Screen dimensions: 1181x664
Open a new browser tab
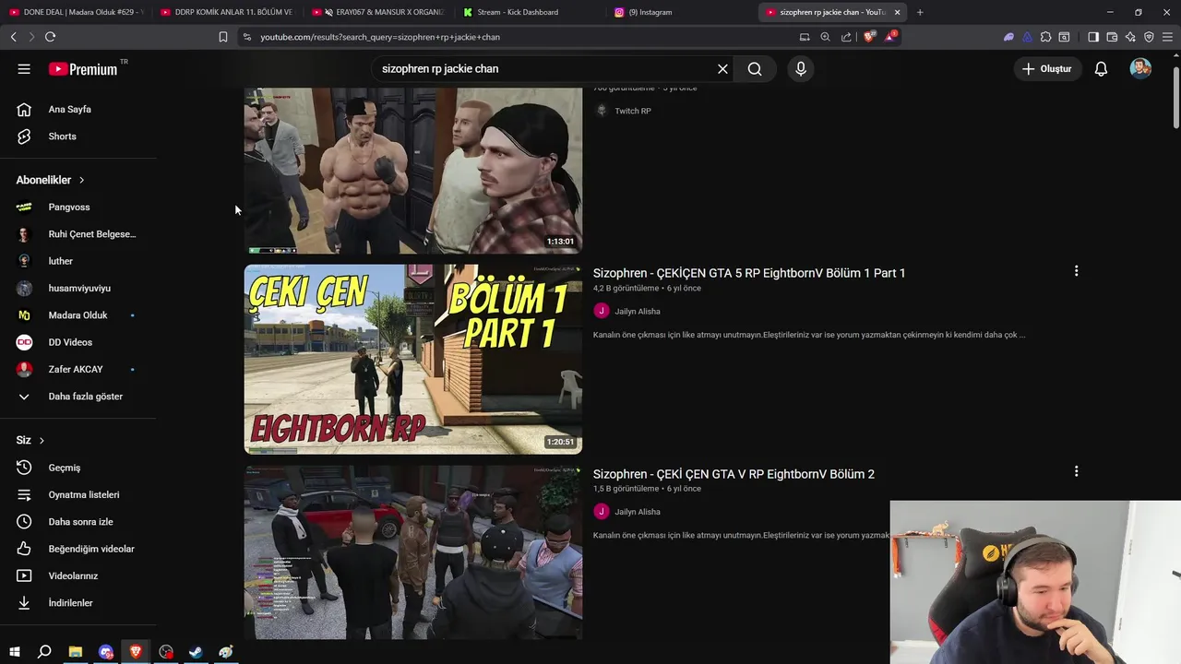pos(920,12)
